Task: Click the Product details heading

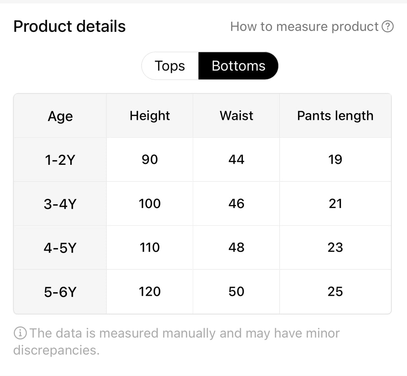Action: [70, 27]
